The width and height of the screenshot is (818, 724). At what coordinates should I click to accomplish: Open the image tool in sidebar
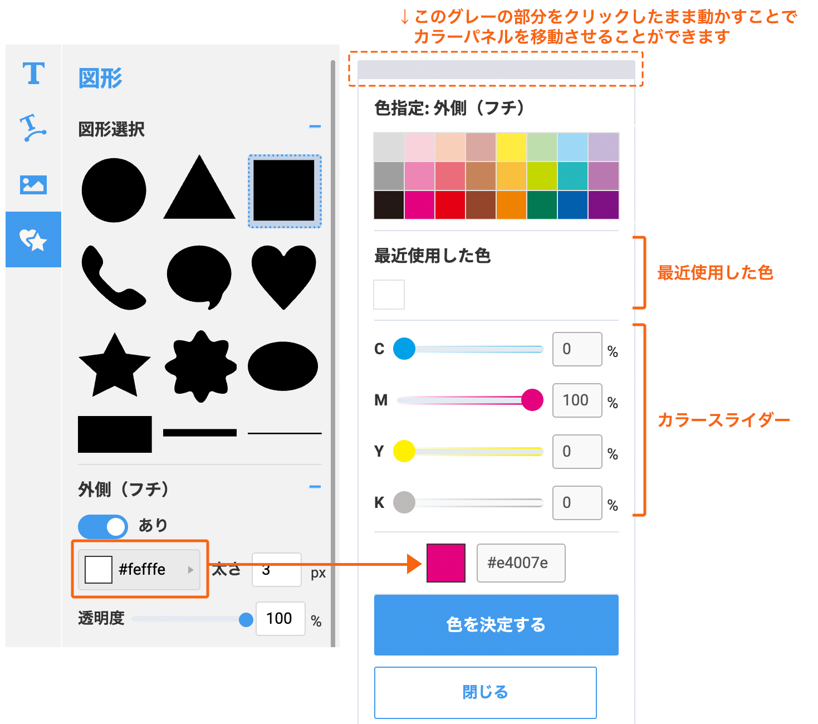[33, 184]
